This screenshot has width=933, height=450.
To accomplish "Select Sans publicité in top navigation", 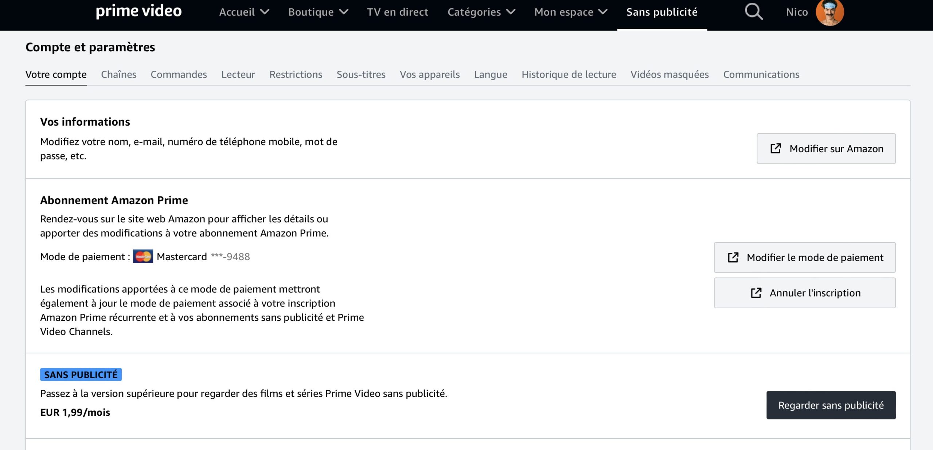I will [662, 12].
